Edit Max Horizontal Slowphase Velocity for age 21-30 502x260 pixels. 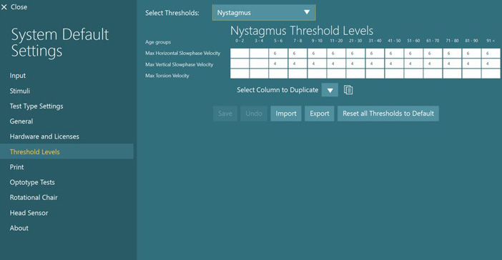[355, 54]
